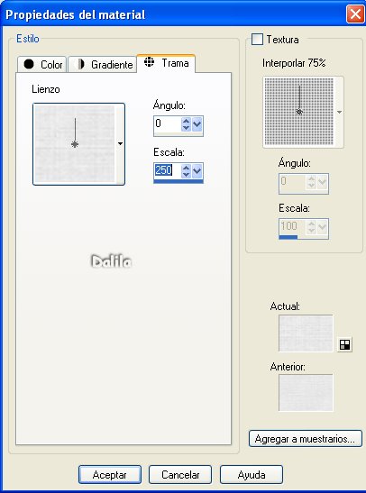Image resolution: width=366 pixels, height=493 pixels.
Task: Click the small texture-toggle grid icon beside Actual
Action: click(344, 344)
